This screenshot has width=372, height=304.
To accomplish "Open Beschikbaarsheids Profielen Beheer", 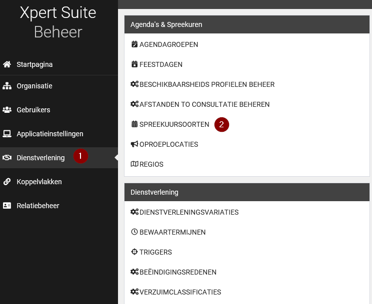I will tap(206, 84).
